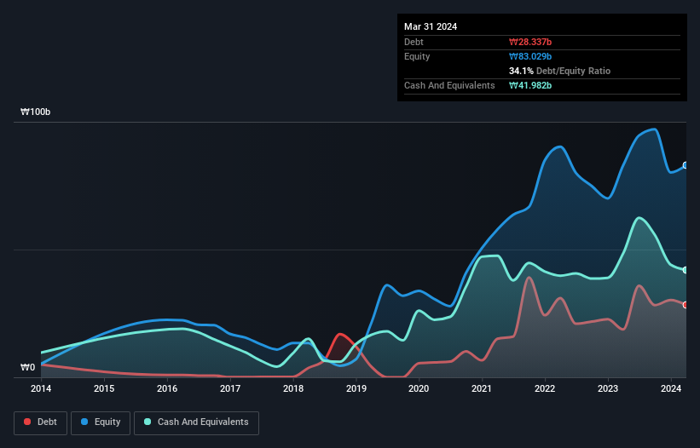Click the Debt label in tooltip
Screen dimensions: 700x448
(x=414, y=42)
